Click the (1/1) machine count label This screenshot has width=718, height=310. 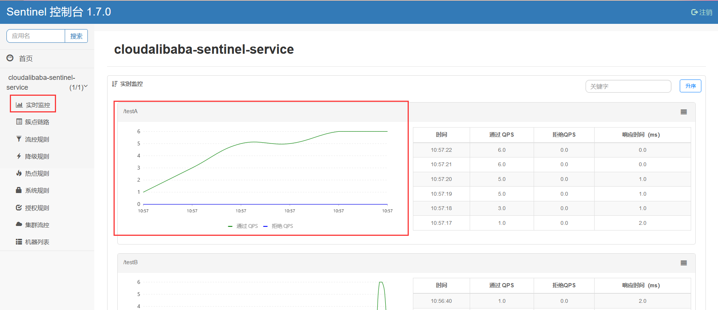coord(76,87)
